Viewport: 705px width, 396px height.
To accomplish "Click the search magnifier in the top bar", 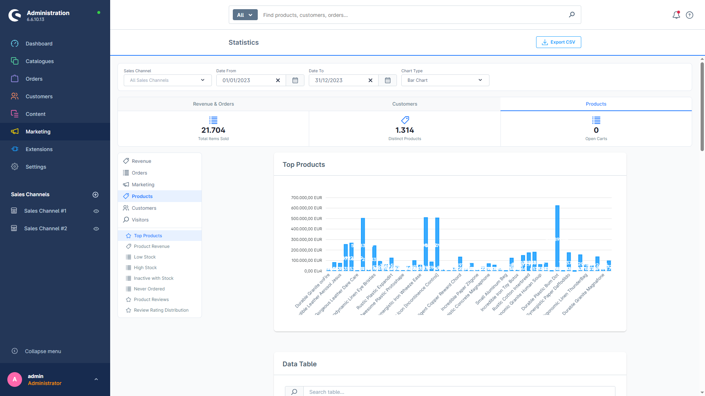I will pos(571,15).
